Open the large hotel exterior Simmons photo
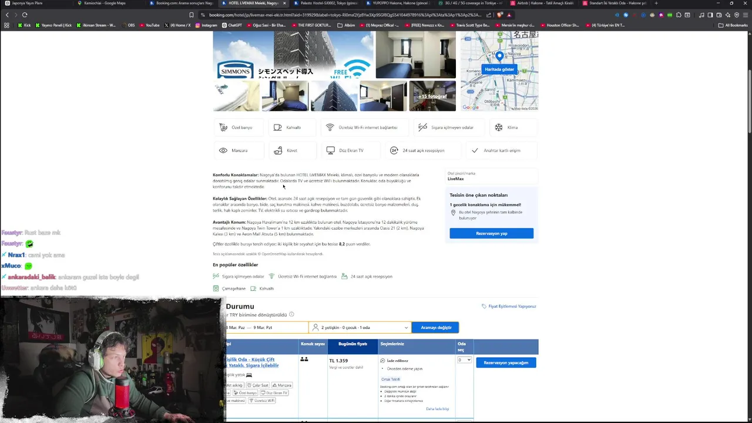 point(293,55)
